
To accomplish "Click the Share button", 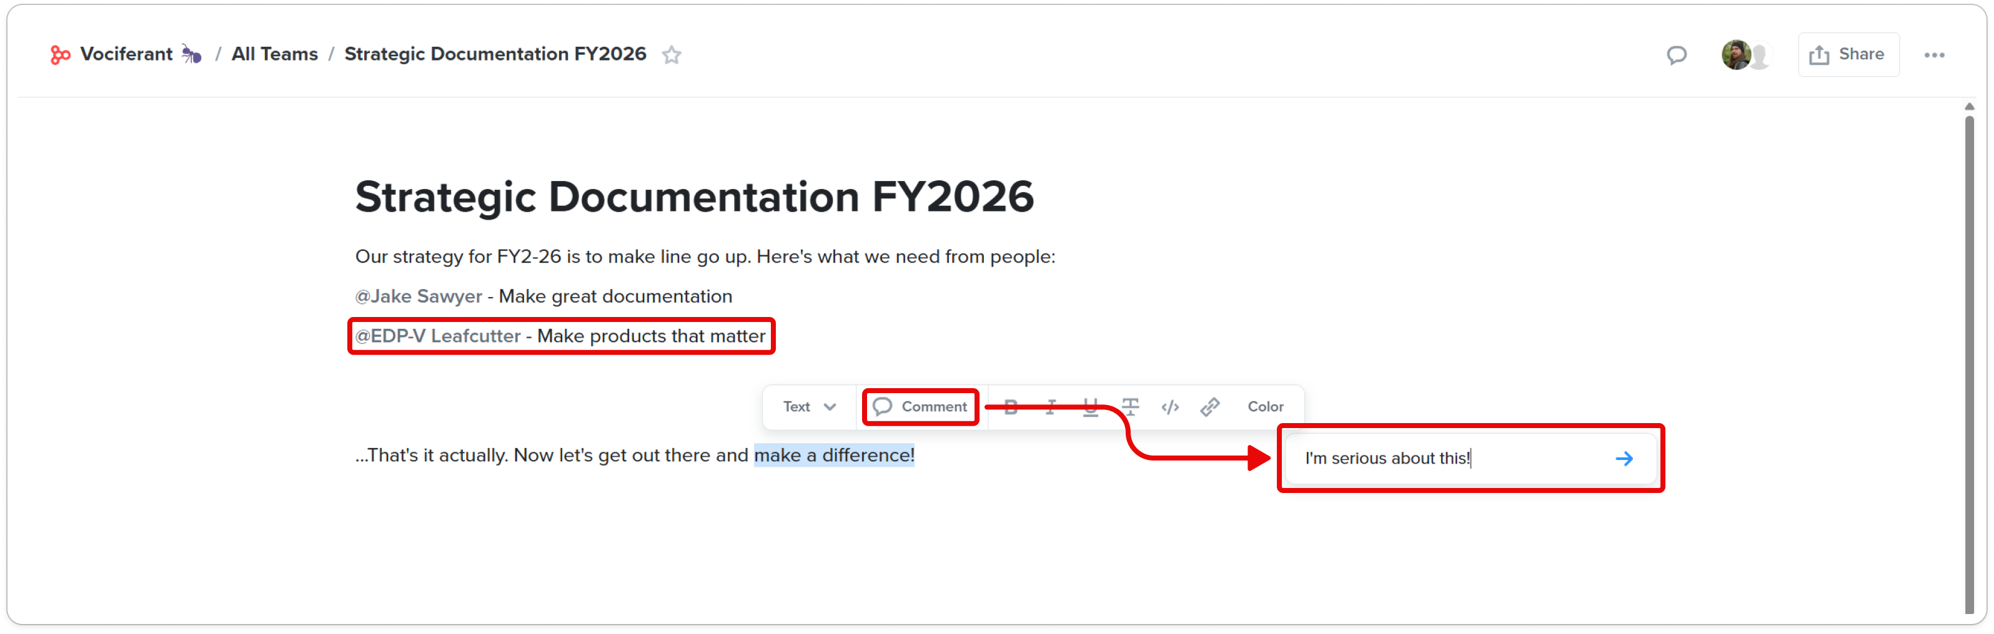I will click(1847, 54).
